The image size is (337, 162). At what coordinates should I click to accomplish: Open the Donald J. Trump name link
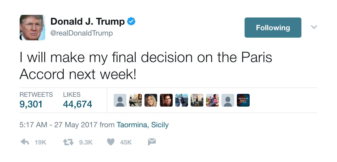click(x=88, y=21)
